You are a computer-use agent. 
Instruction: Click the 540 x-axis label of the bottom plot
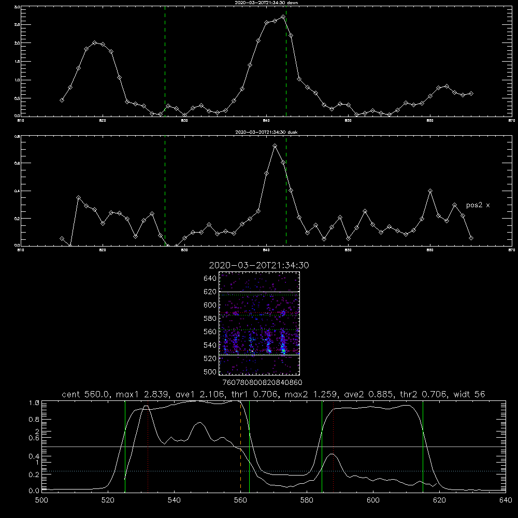point(174,500)
